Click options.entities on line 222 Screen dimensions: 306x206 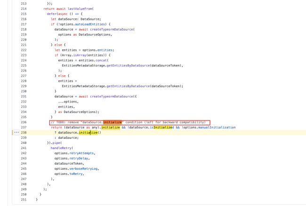[x=97, y=50]
